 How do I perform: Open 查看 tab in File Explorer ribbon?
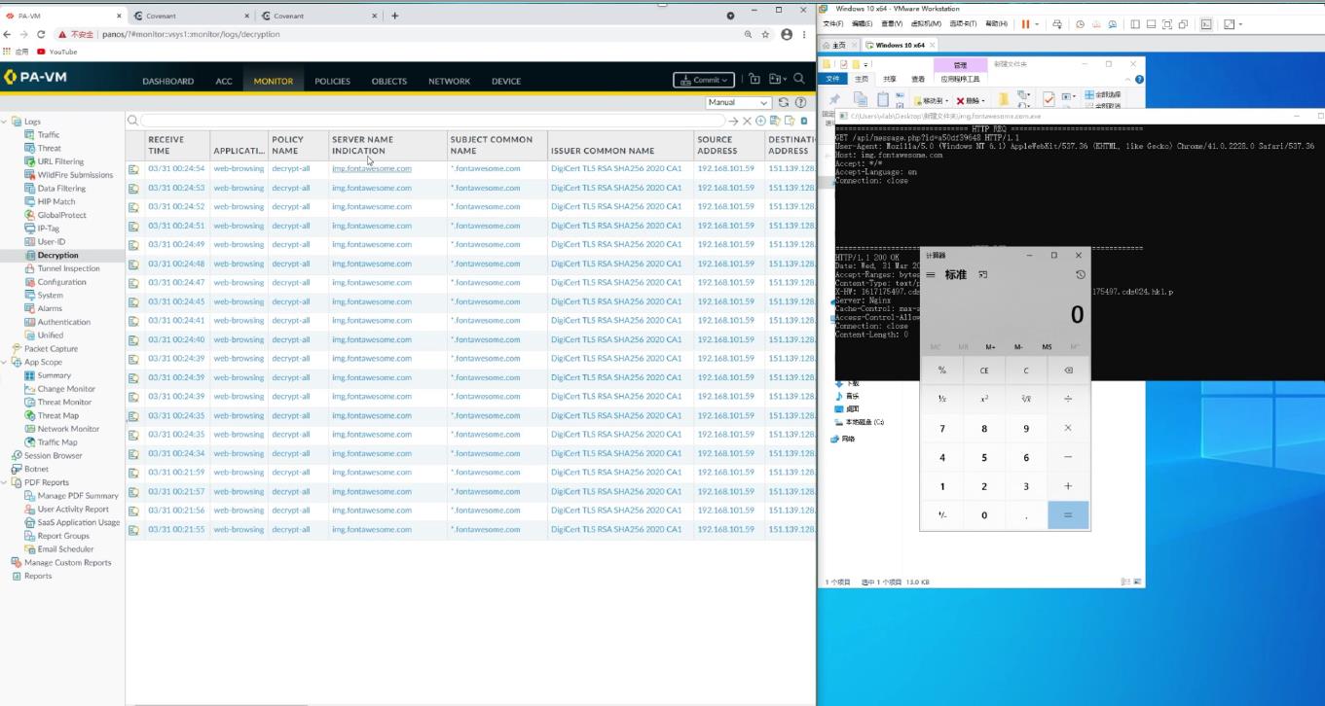point(918,79)
